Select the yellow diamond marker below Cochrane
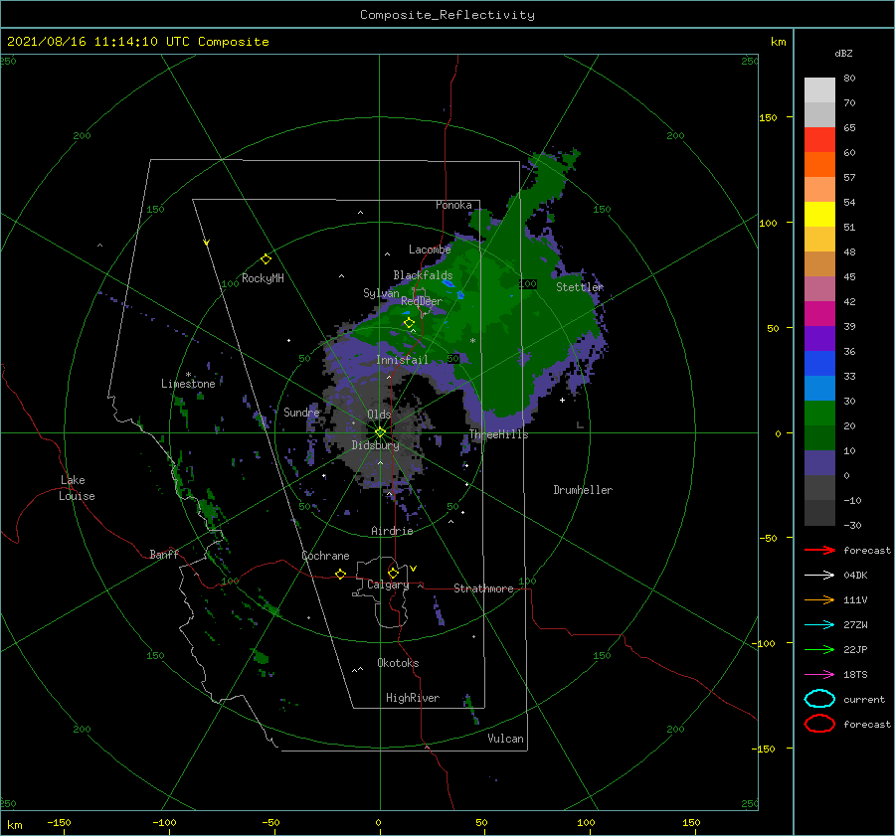 coord(340,574)
